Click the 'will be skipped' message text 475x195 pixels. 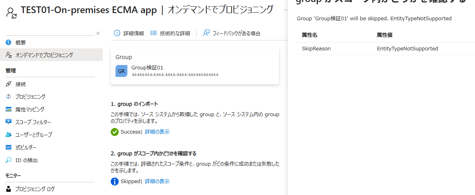374,19
